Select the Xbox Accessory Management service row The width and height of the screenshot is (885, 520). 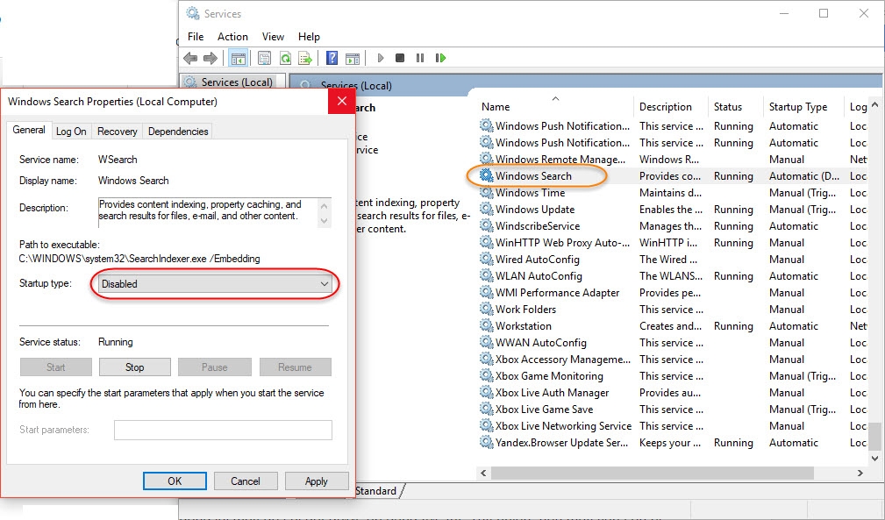[x=672, y=359]
